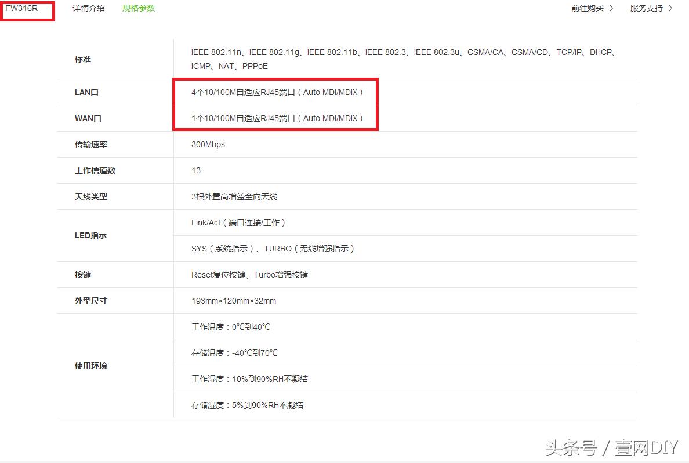Screen dimensions: 689x463
Task: Select the 工作温度 operating temperature row
Action: (x=230, y=327)
